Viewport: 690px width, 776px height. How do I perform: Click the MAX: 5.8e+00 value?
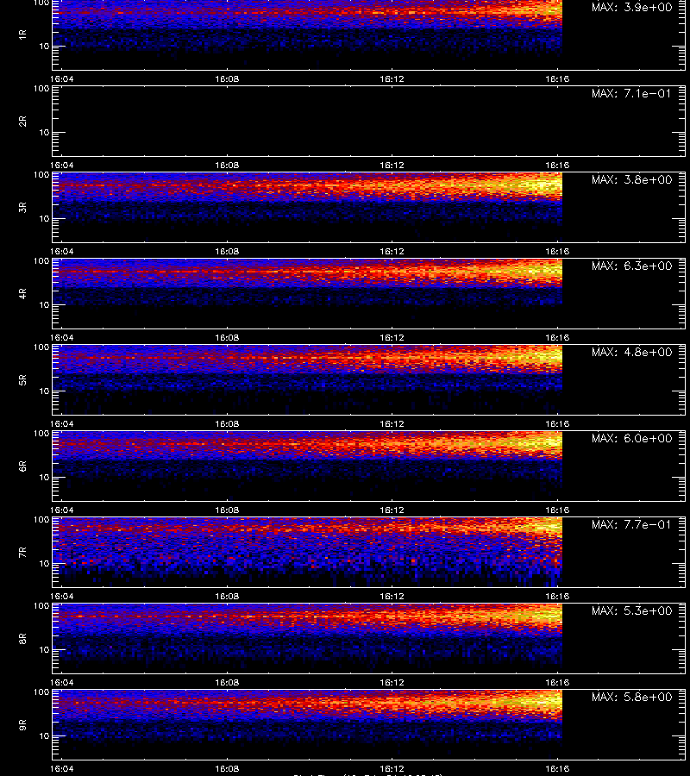[x=631, y=697]
